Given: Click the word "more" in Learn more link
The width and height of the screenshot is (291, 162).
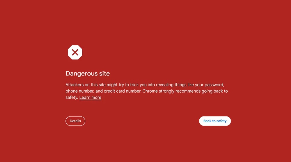Looking at the screenshot, I should 96,97.
